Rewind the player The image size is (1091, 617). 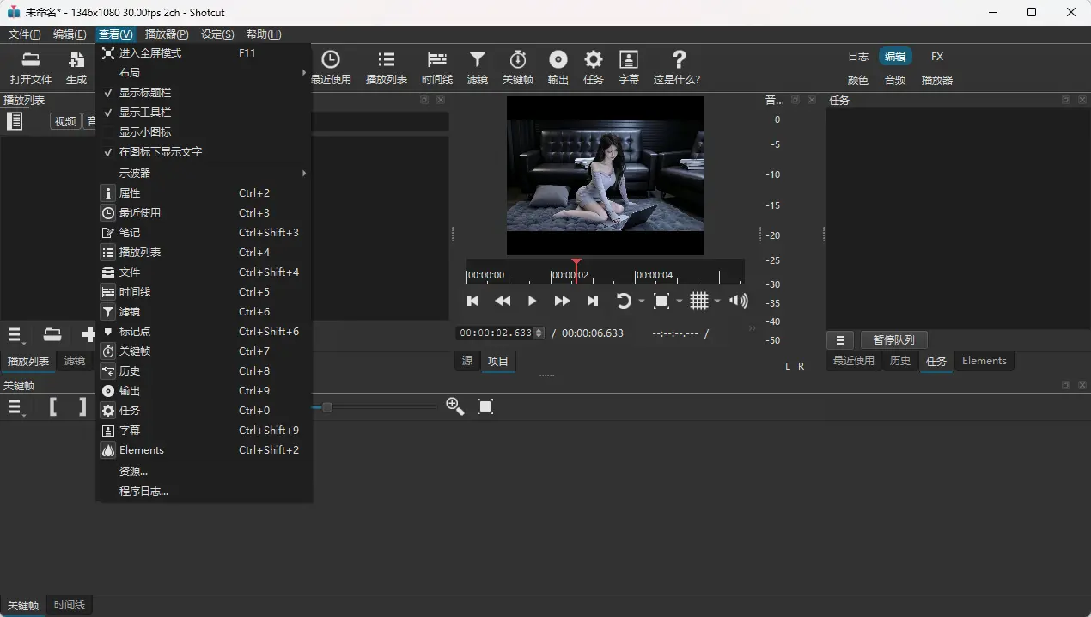pos(503,301)
